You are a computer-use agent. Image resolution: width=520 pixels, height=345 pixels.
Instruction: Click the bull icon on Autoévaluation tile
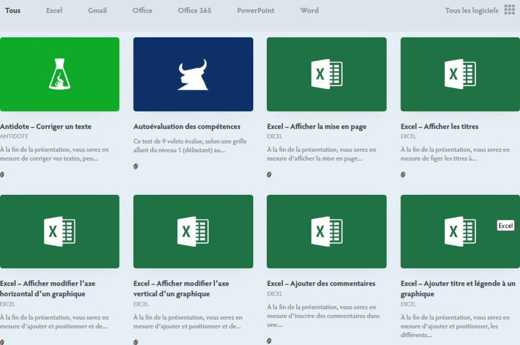(193, 74)
